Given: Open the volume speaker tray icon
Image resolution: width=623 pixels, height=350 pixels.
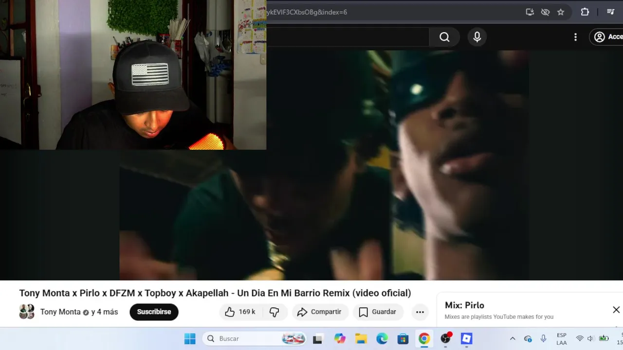Looking at the screenshot, I should coord(591,339).
